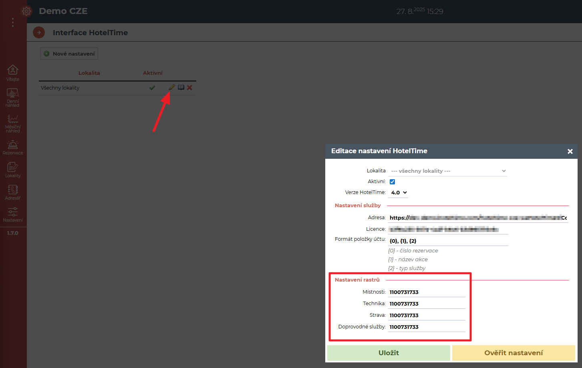The width and height of the screenshot is (582, 368).
Task: Open the three-dot menu in the sidebar
Action: coord(13,22)
